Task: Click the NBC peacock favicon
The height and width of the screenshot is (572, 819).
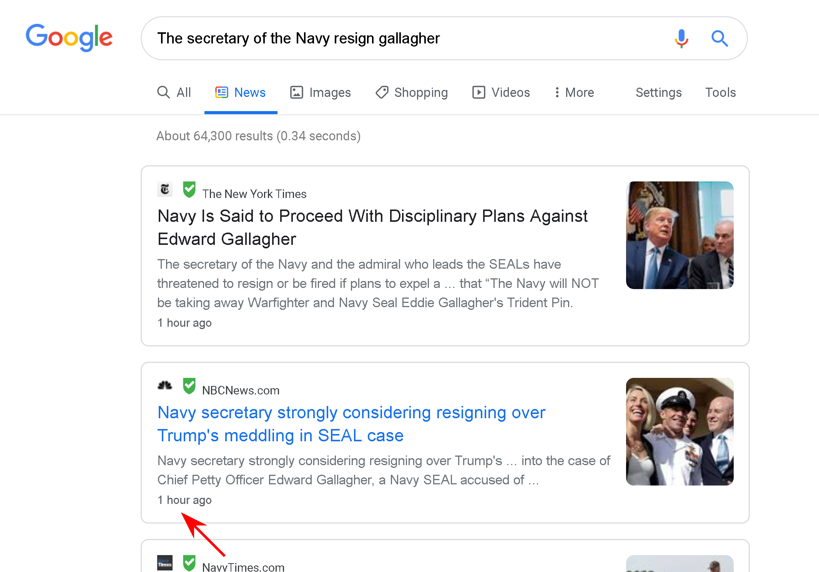Action: tap(165, 385)
